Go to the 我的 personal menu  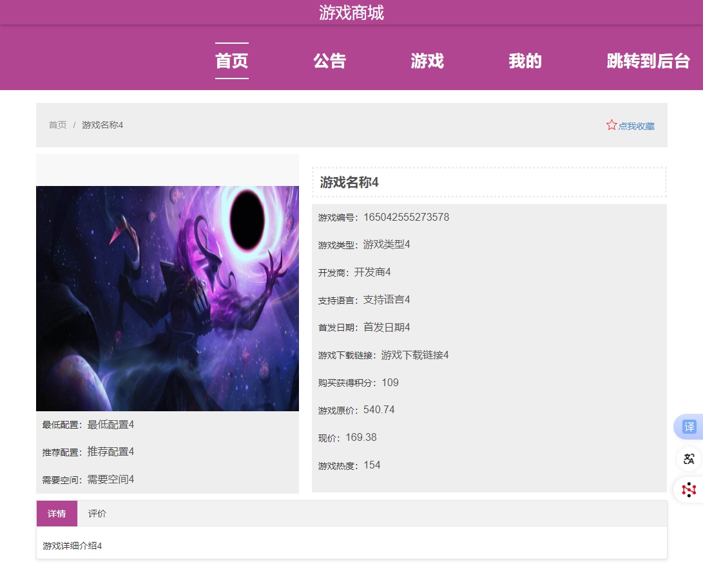[x=525, y=61]
